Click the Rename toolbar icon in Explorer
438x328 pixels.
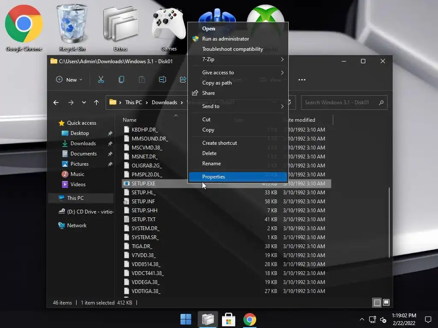[162, 80]
